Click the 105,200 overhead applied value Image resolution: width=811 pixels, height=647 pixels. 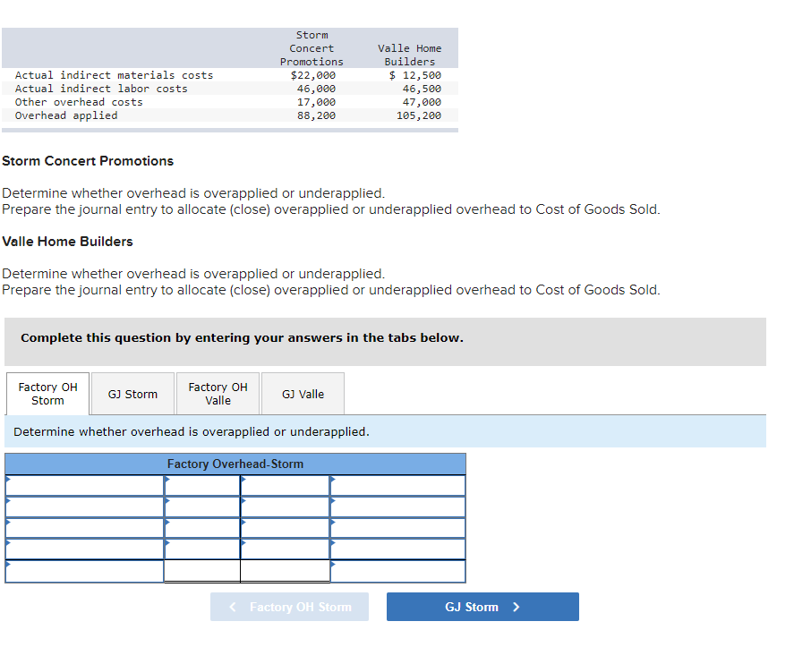point(419,115)
